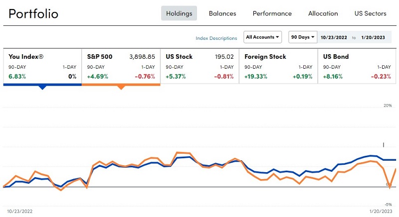Click the Portfolio page heading
Image resolution: width=399 pixels, height=217 pixels.
[x=33, y=13]
